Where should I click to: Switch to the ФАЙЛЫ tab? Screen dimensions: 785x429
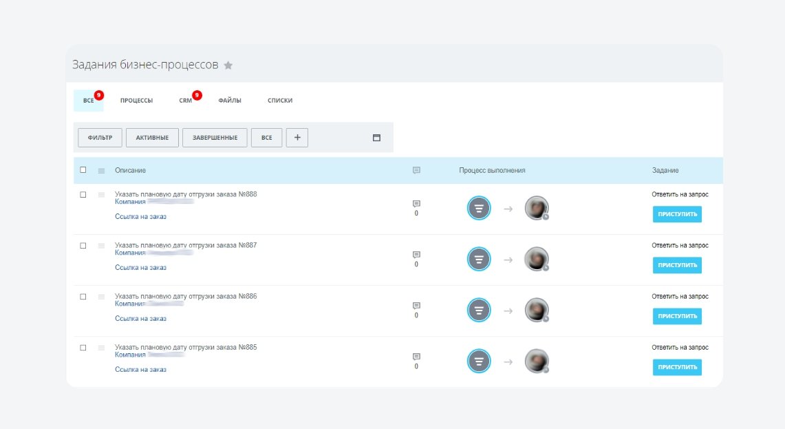pyautogui.click(x=230, y=101)
